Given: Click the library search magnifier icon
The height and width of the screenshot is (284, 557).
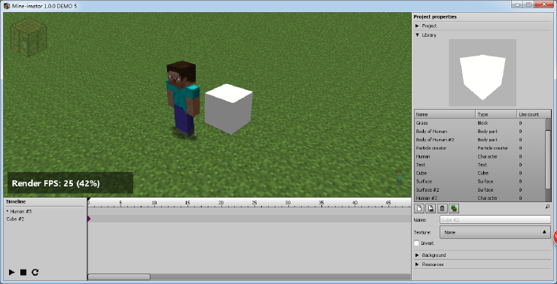Looking at the screenshot, I should pyautogui.click(x=547, y=206).
